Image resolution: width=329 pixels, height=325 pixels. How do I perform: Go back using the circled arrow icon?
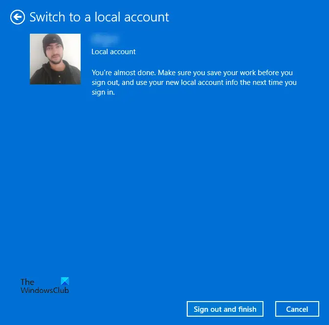click(18, 17)
